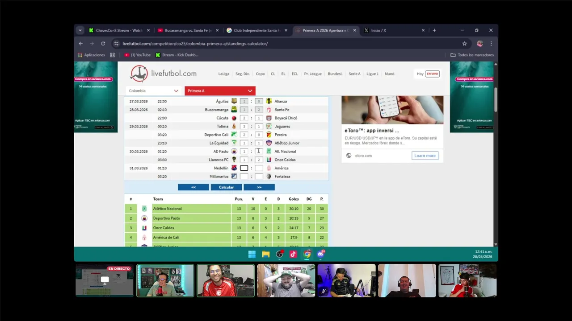Viewport: 572px width, 321px height.
Task: Click the eToro app ad image
Action: click(392, 110)
